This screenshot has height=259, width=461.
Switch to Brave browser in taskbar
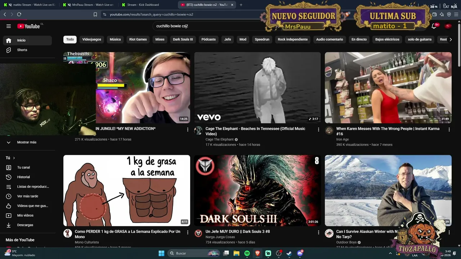pyautogui.click(x=258, y=253)
